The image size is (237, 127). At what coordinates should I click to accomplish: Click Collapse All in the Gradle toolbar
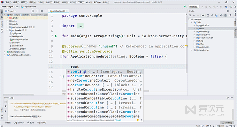coord(212,15)
